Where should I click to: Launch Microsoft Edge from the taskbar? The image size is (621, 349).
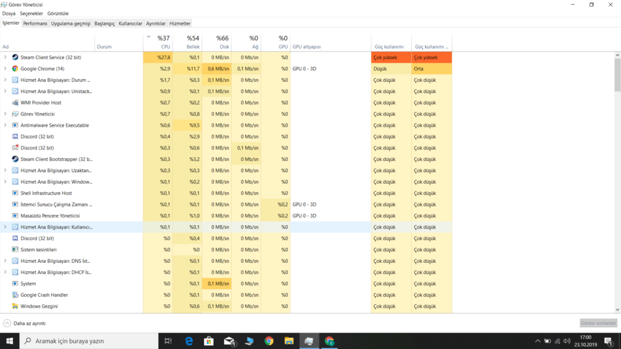189,341
